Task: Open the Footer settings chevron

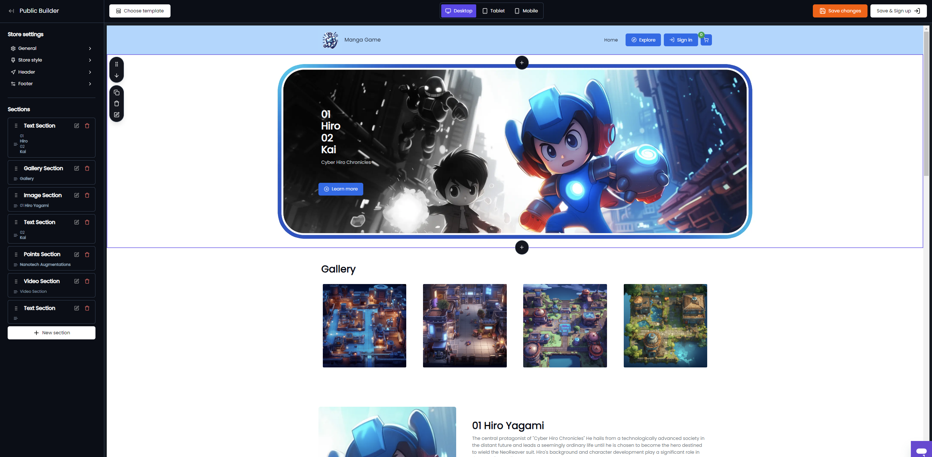Action: click(x=90, y=84)
